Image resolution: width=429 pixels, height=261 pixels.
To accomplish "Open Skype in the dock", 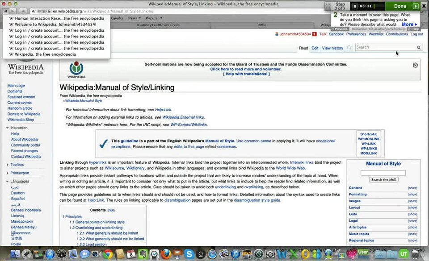I will (x=189, y=254).
